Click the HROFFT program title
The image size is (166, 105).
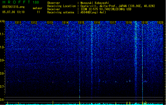[x=16, y=2]
